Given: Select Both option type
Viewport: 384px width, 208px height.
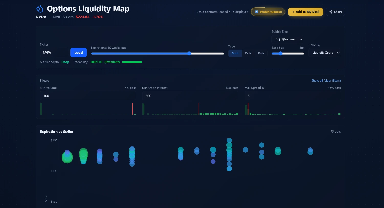Looking at the screenshot, I should [235, 53].
